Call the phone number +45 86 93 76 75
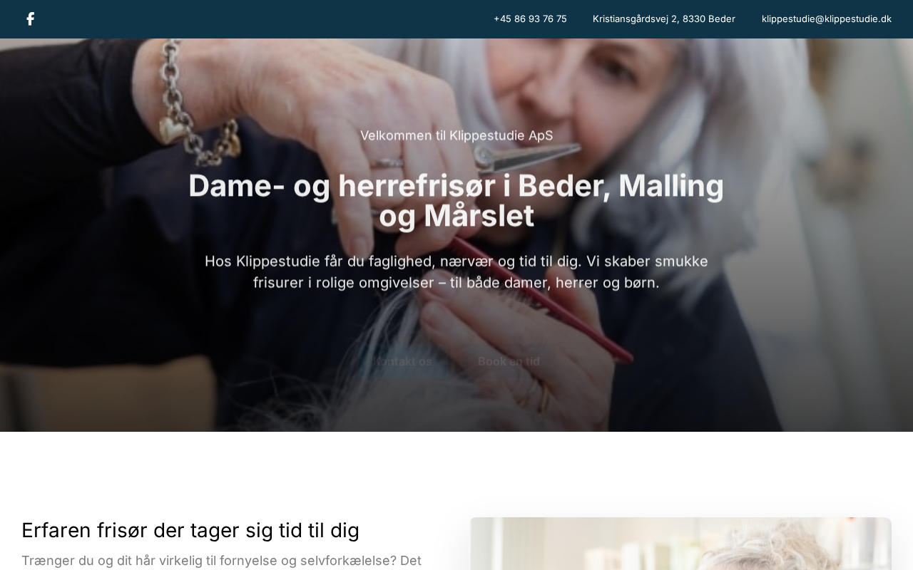Viewport: 913px width, 570px height. (530, 19)
